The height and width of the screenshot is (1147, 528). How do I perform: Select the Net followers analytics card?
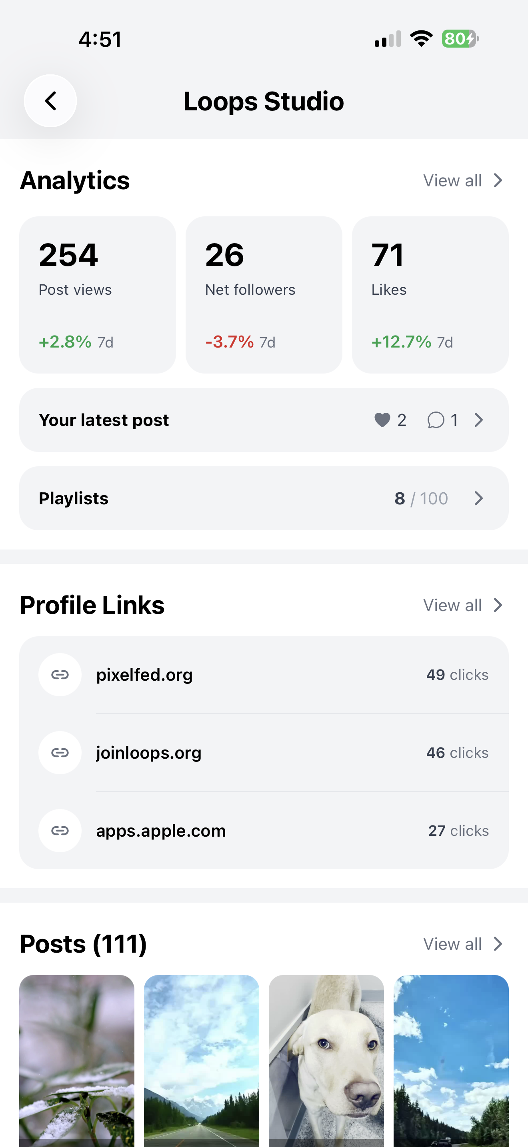coord(264,295)
